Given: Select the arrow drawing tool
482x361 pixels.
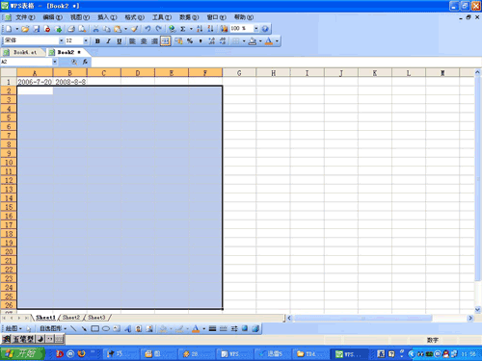Looking at the screenshot, I should (x=84, y=328).
